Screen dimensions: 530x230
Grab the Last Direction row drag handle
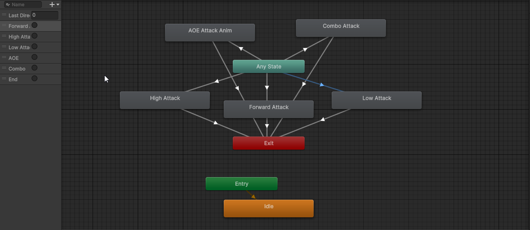coord(4,15)
